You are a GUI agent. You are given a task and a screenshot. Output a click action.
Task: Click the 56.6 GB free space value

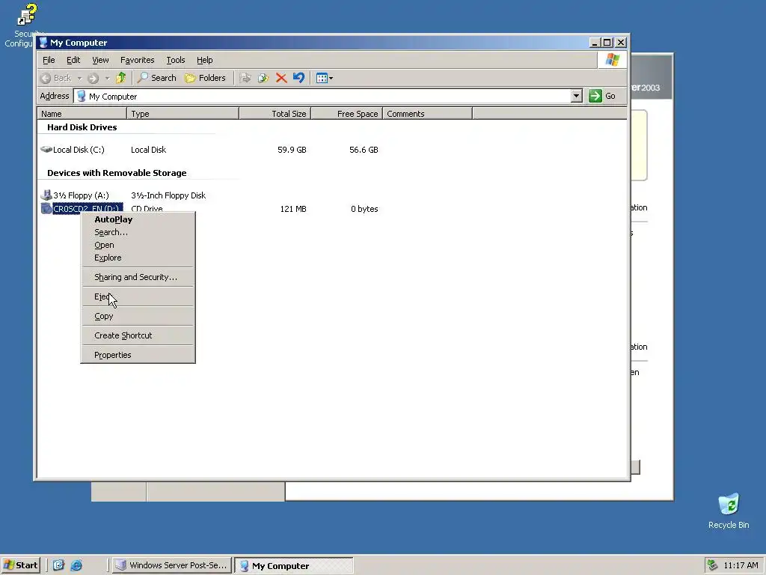(364, 150)
